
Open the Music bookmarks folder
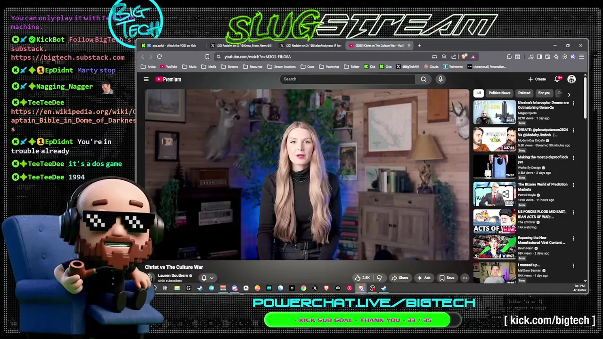189,67
